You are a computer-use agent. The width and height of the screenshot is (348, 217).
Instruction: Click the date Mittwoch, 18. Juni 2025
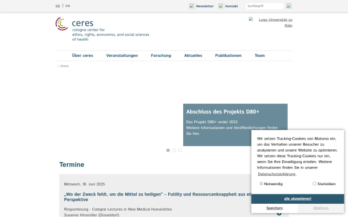[x=84, y=184]
